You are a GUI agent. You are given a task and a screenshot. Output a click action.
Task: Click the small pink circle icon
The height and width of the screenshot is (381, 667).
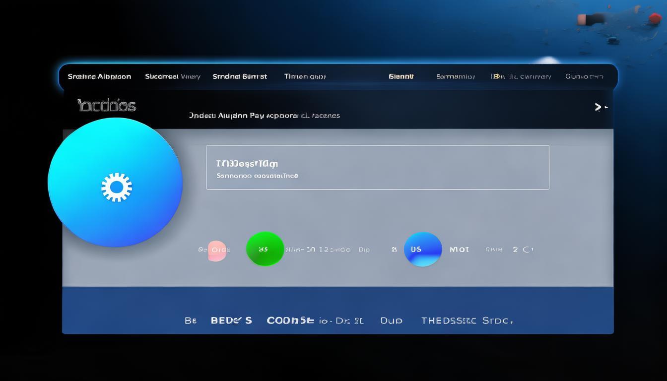click(217, 250)
